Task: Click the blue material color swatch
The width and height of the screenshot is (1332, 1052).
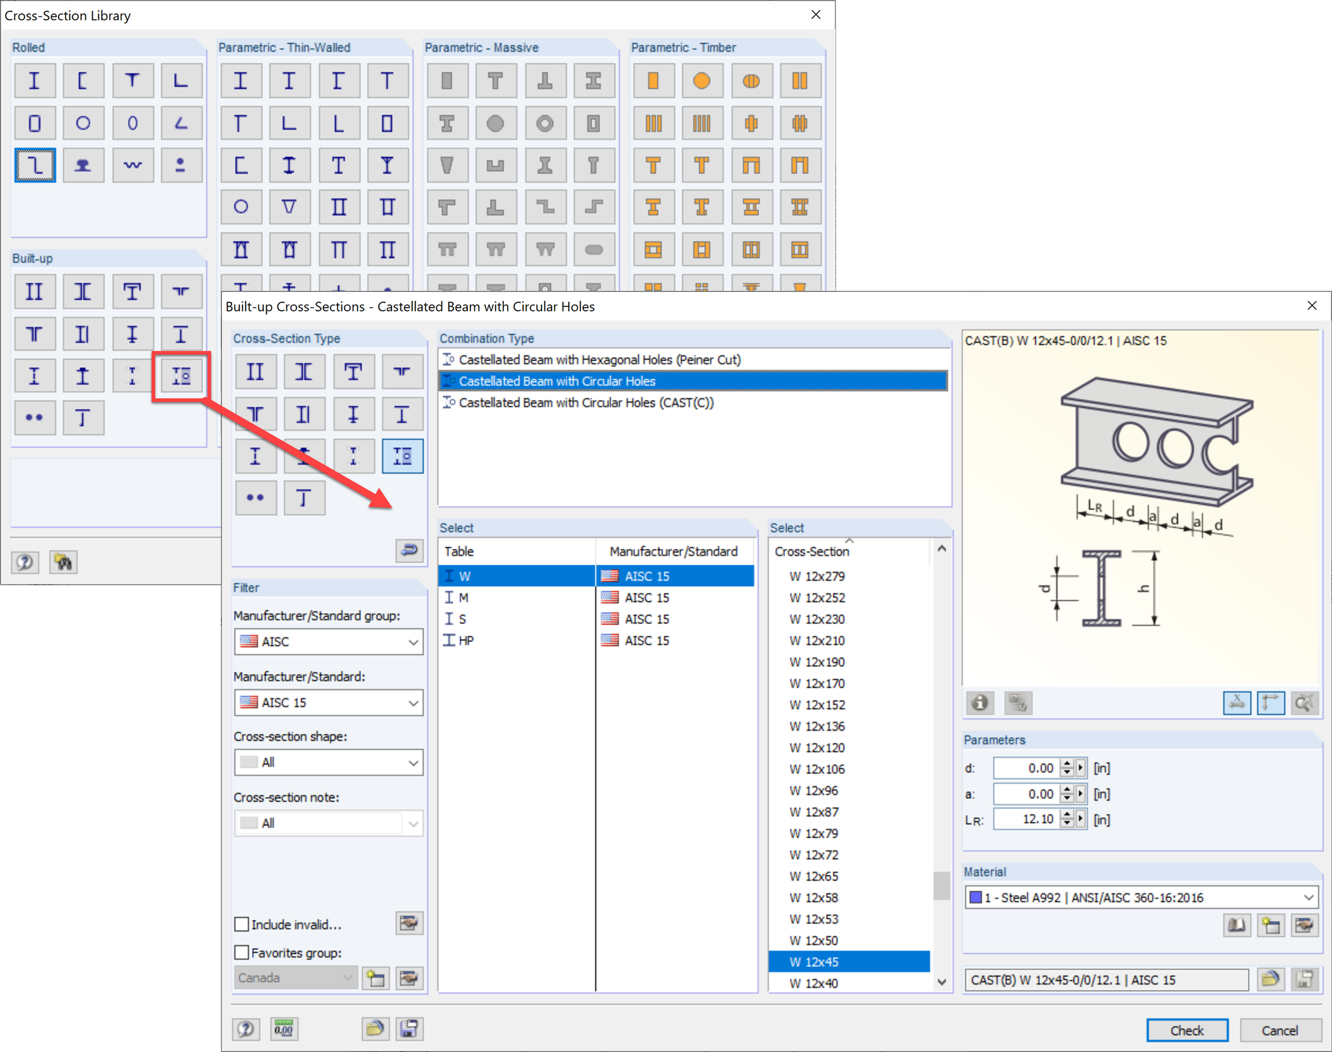Action: [976, 897]
